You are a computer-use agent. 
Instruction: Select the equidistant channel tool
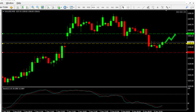(x=148, y=7)
